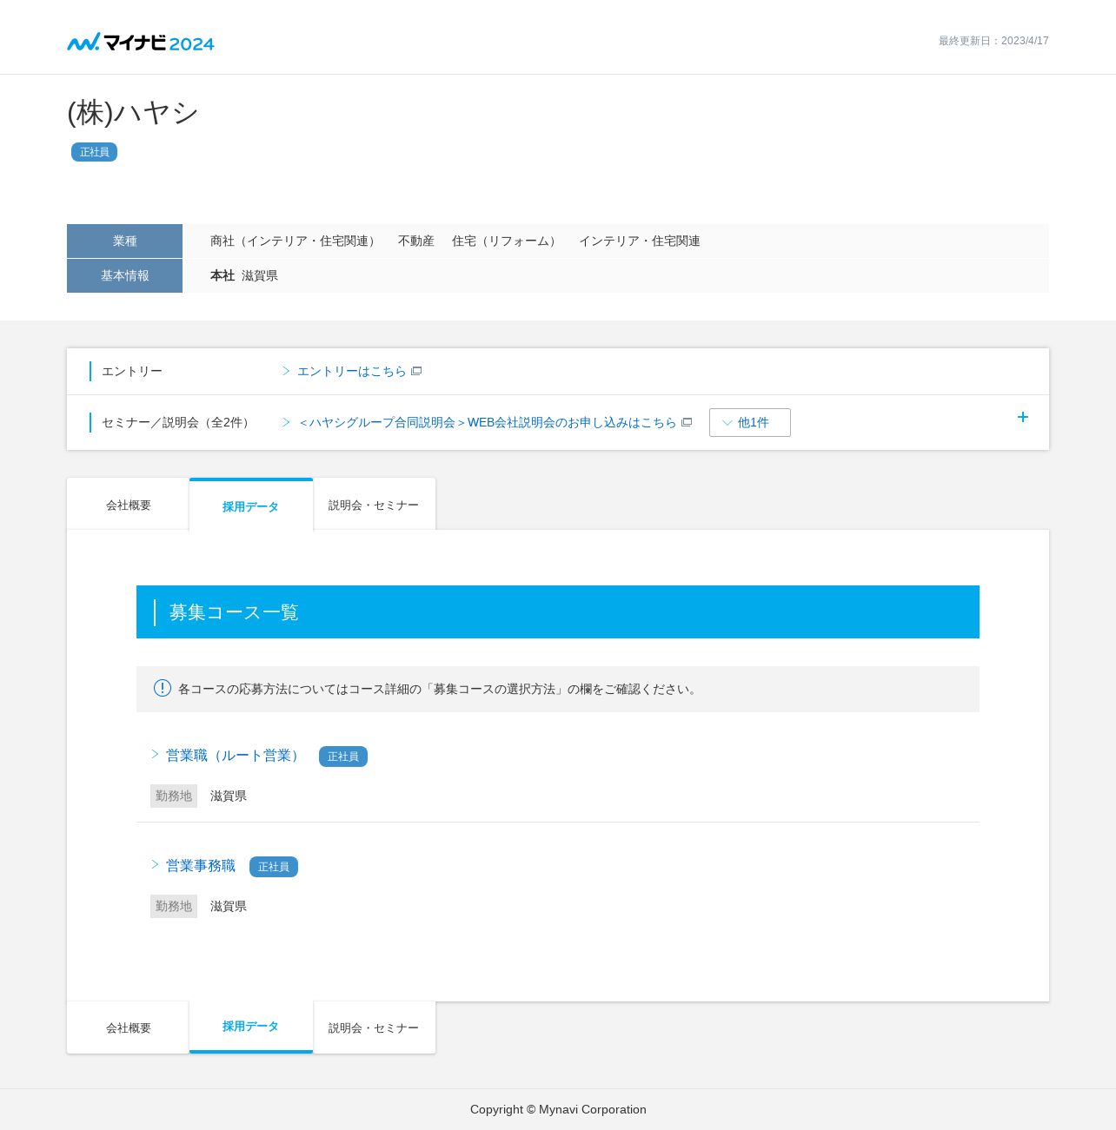Expand seminar section with plus icon
This screenshot has width=1116, height=1130.
[1023, 417]
